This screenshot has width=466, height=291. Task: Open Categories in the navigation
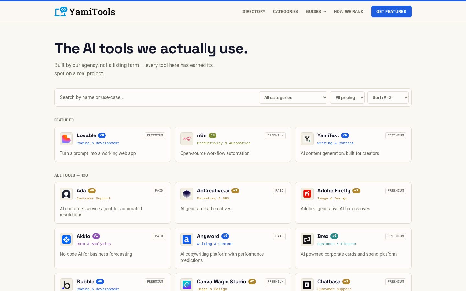tap(285, 12)
